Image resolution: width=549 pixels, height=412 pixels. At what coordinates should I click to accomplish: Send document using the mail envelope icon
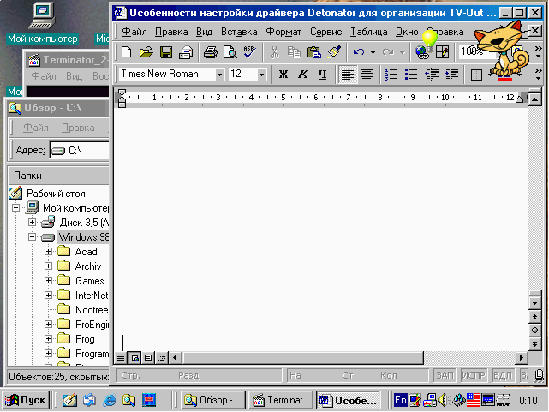186,52
